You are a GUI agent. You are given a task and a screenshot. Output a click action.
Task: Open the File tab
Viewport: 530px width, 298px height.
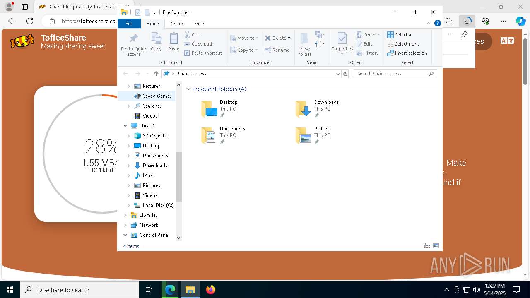click(x=129, y=24)
